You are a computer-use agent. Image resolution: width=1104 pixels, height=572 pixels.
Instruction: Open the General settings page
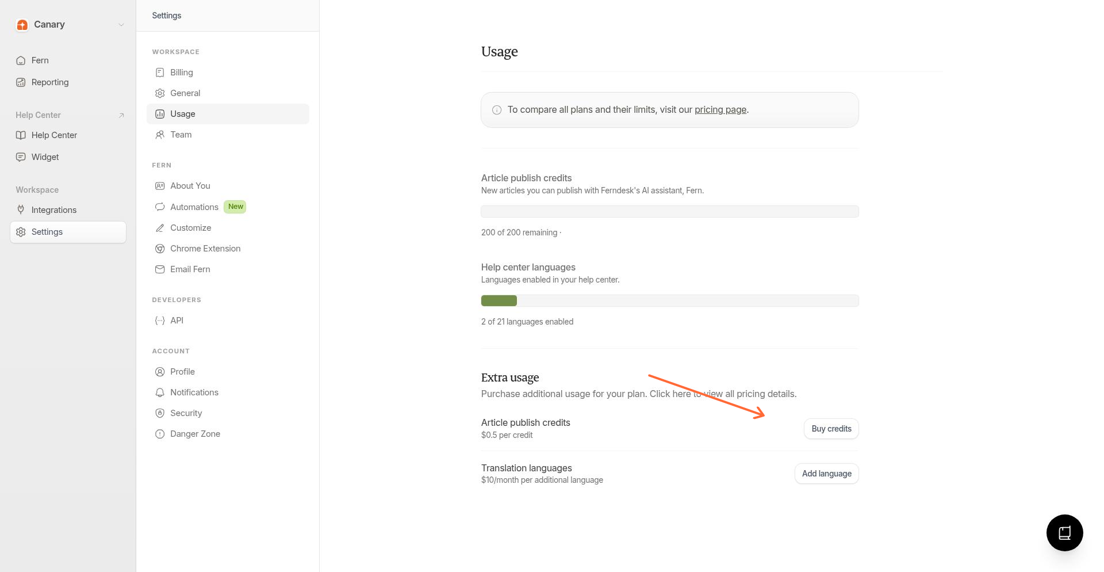click(x=185, y=93)
